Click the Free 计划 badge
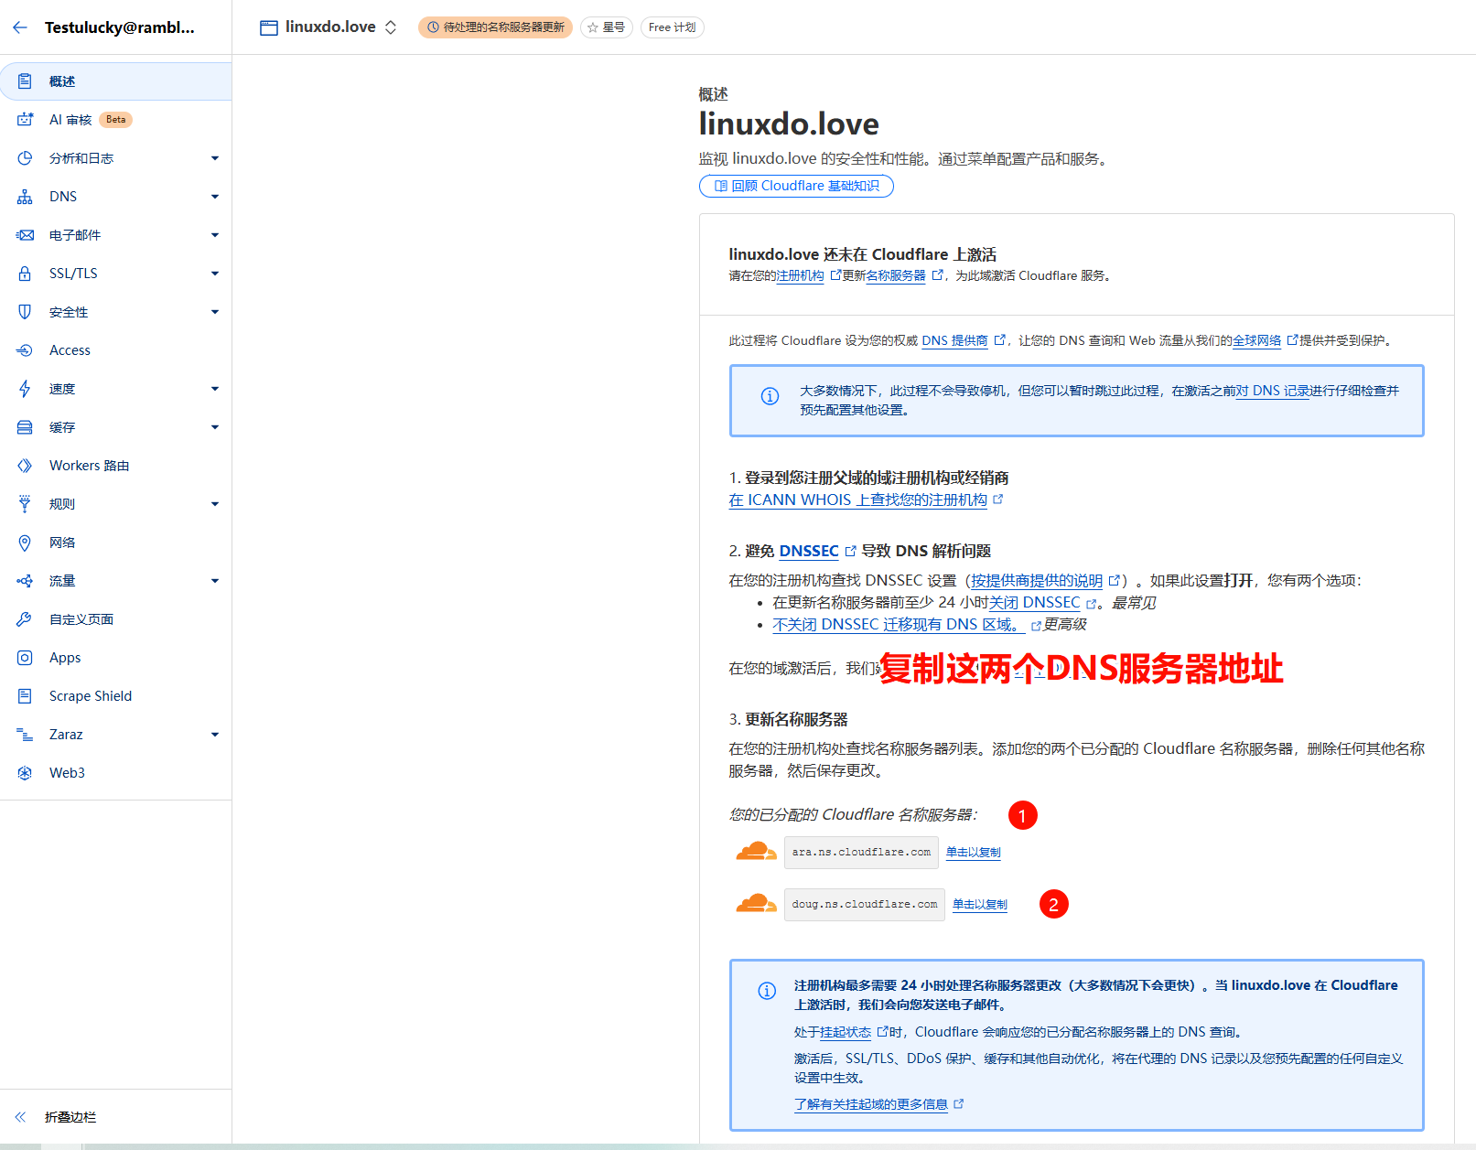Screen dimensions: 1476x1150 coord(672,27)
